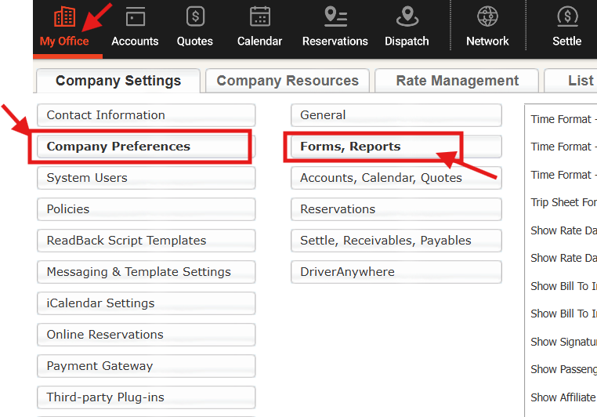Select the Company Settings tab
The height and width of the screenshot is (417, 597).
[x=118, y=81]
